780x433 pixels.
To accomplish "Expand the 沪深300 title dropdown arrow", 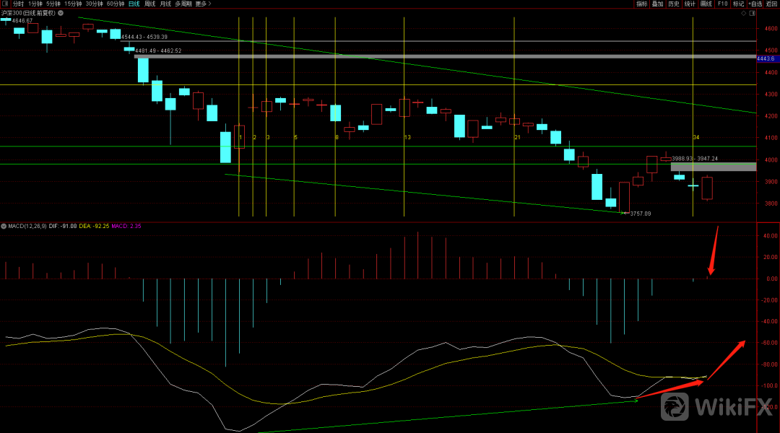I will [59, 14].
